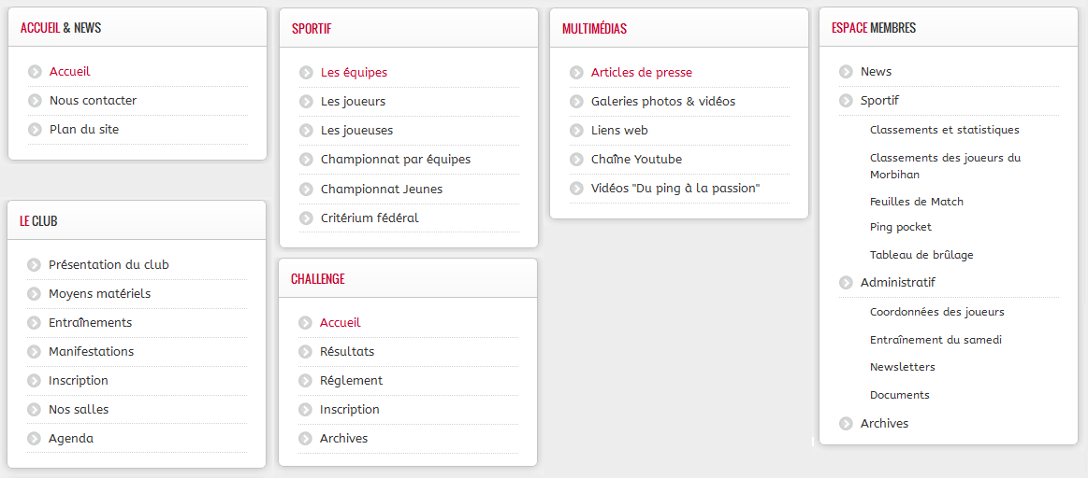Open Classements et statistiques submenu item
This screenshot has height=478, width=1088.
944,131
